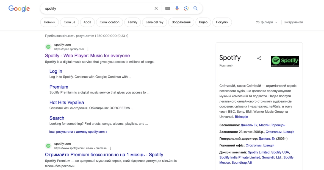The image size is (324, 170).
Task: Open Spotify India Private Limited link
Action: pos(240,157)
